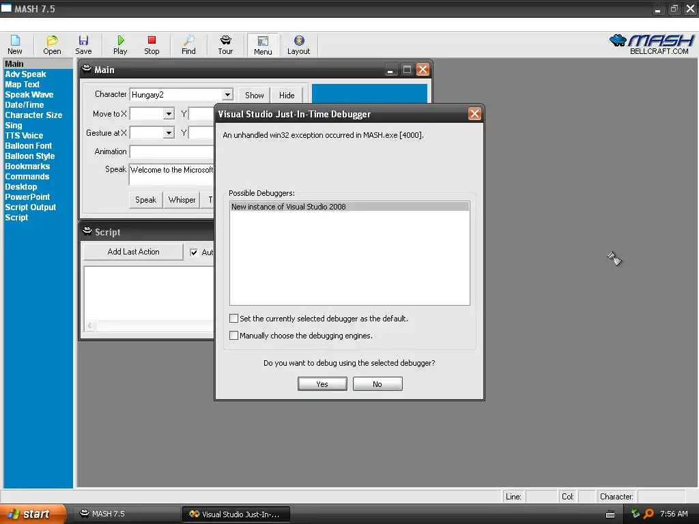Click the MASH Bellcraft.com logo

pos(652,44)
